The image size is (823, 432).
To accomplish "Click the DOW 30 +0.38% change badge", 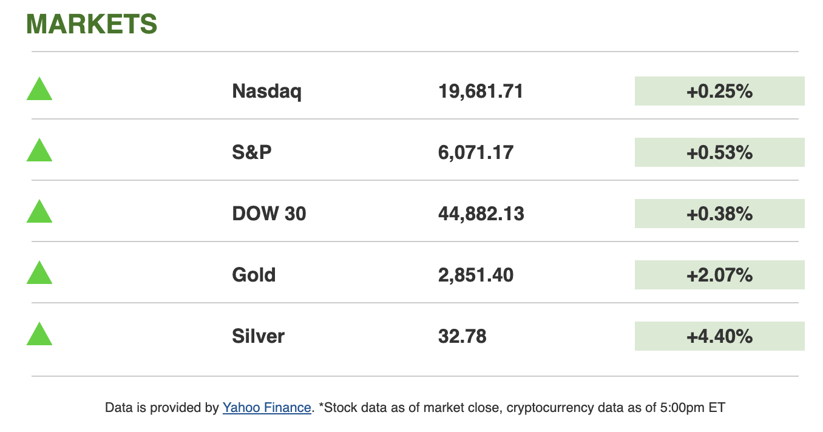I will click(719, 214).
